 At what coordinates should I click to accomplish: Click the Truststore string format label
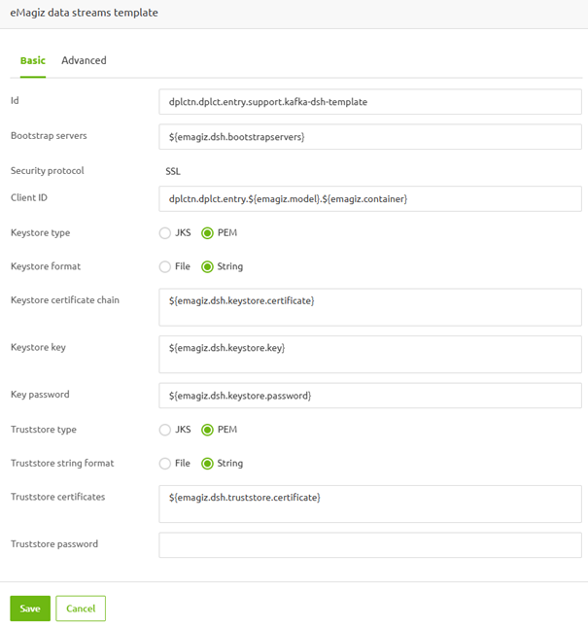tap(62, 463)
